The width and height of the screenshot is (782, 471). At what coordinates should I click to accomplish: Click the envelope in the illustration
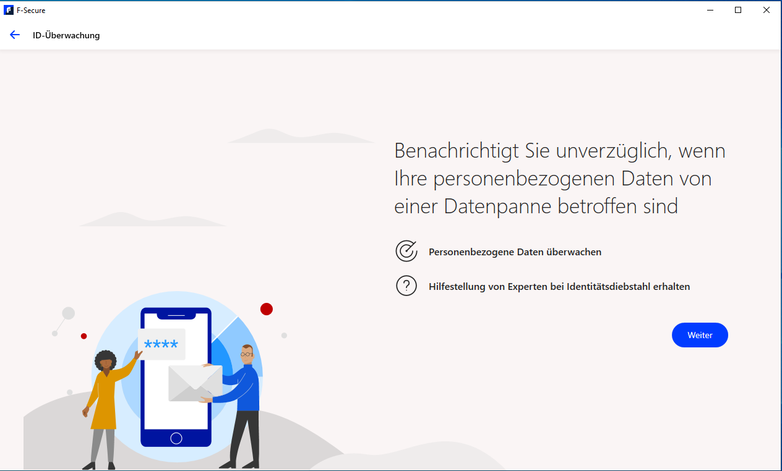(x=194, y=383)
